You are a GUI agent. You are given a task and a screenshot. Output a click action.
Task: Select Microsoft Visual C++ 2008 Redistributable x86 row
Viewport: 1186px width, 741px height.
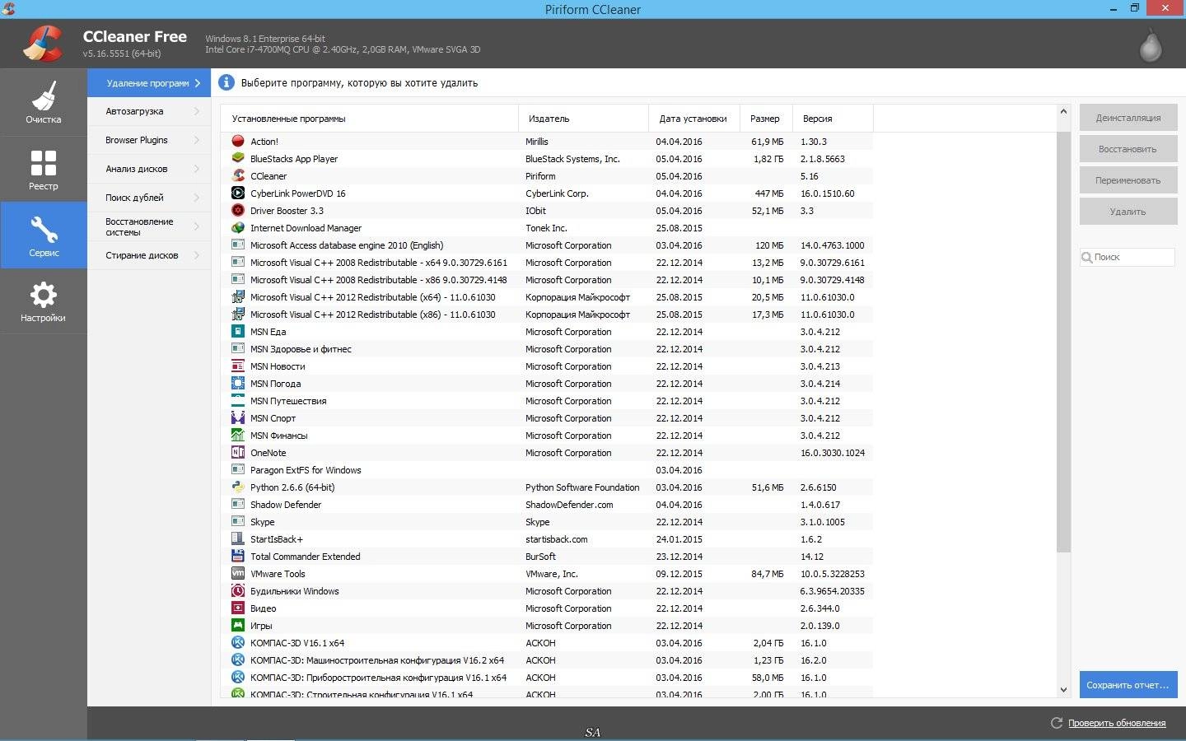[x=548, y=279]
